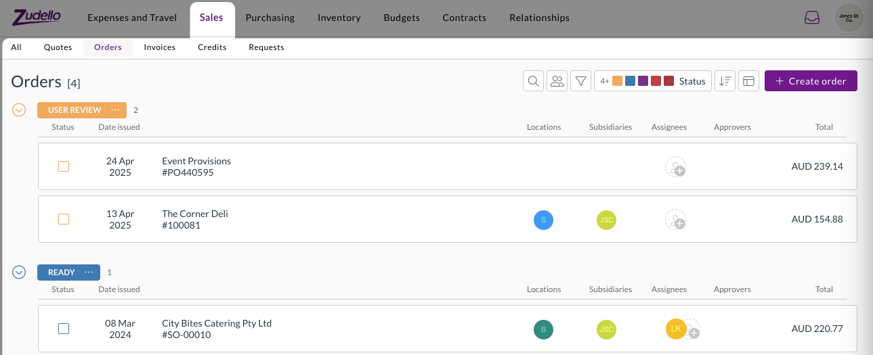Click the people/assignees filter icon
This screenshot has width=873, height=355.
coord(557,81)
